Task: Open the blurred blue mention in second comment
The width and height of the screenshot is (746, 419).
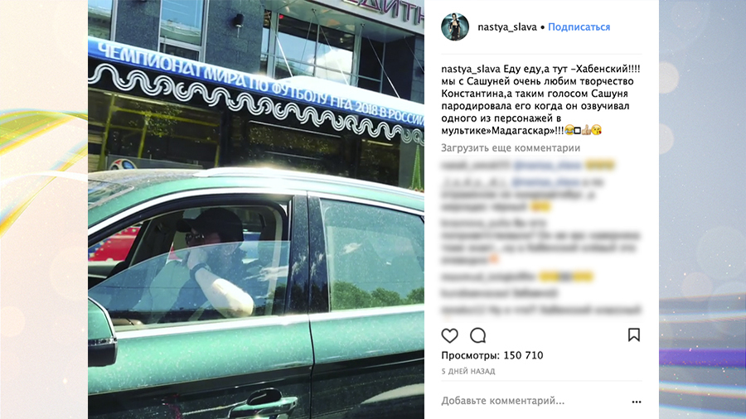Action: coord(545,182)
